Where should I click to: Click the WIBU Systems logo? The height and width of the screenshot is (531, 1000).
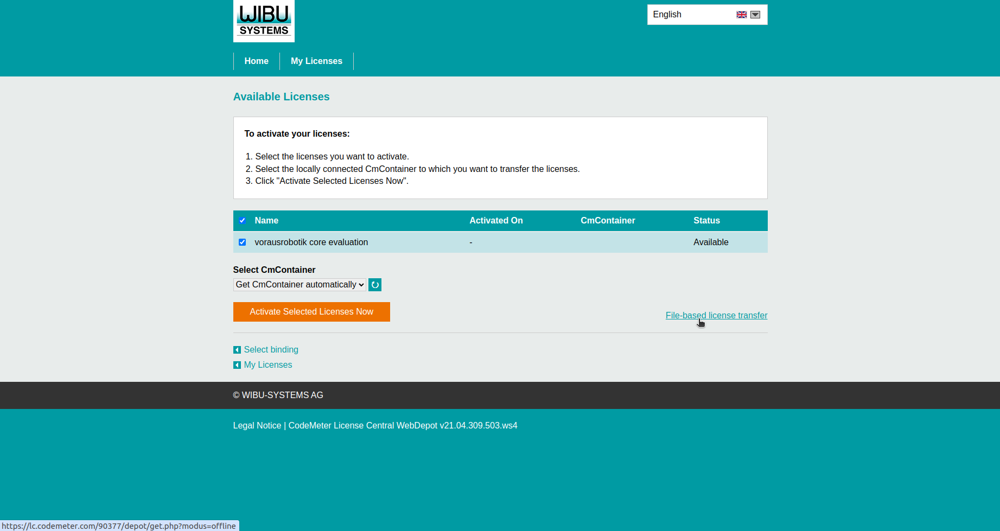(x=264, y=21)
